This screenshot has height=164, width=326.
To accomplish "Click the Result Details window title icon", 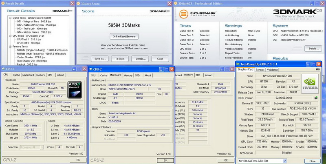I will [3, 4].
